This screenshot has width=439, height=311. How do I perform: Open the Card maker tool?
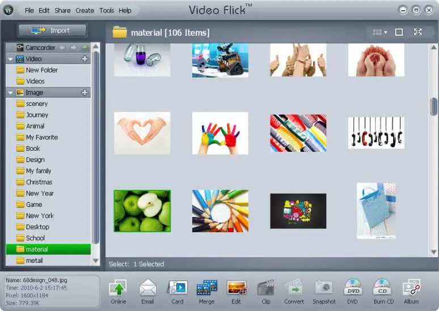point(177,291)
